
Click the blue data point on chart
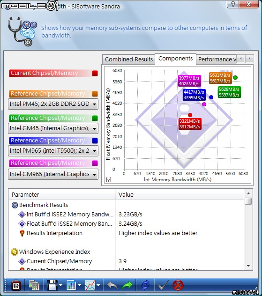click(x=211, y=97)
